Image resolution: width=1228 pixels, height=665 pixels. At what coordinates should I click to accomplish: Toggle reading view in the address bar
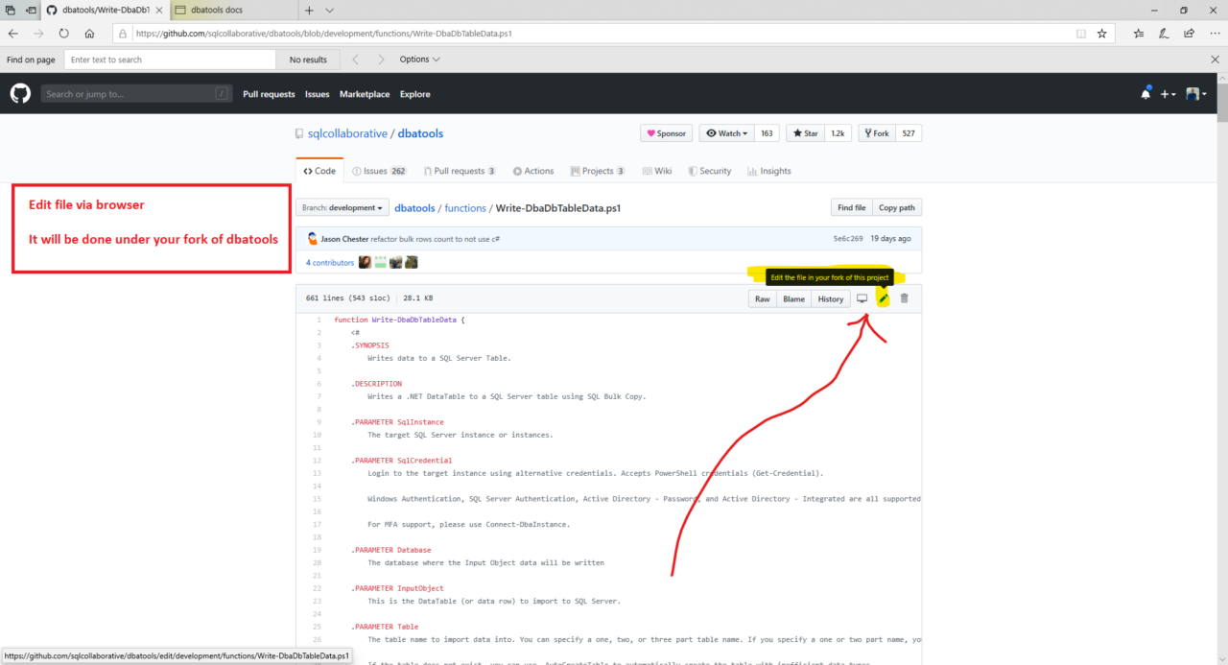point(1081,33)
